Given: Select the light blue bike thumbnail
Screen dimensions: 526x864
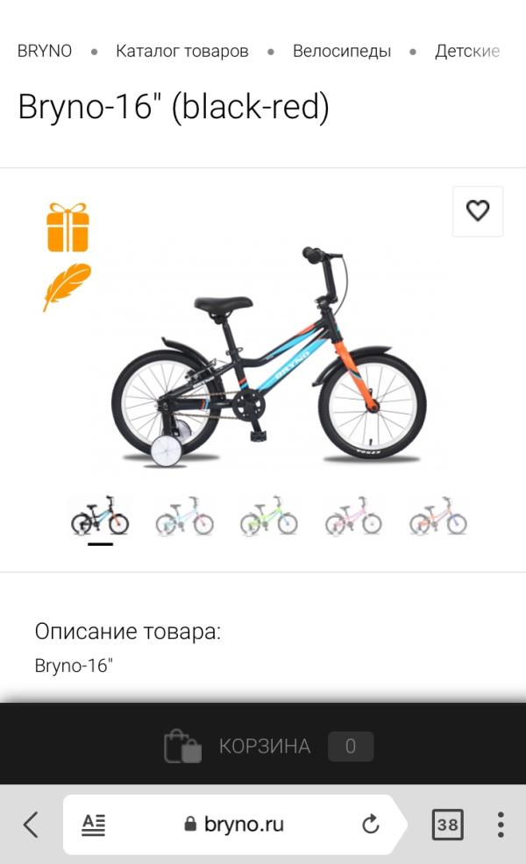Looking at the screenshot, I should (184, 516).
